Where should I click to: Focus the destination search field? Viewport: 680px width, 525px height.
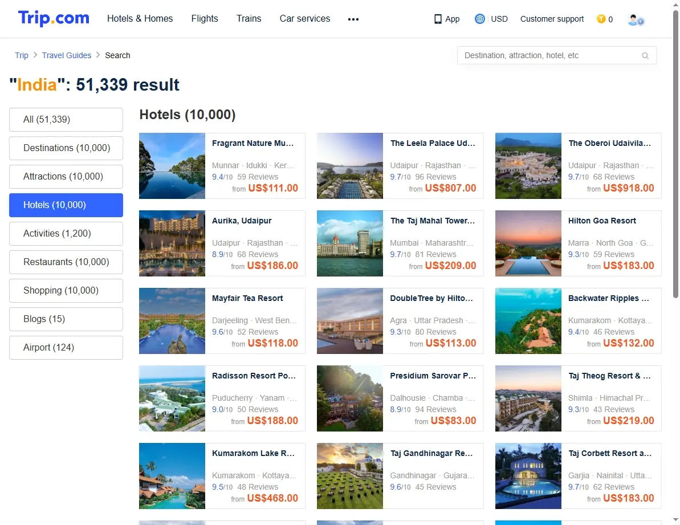tap(557, 55)
